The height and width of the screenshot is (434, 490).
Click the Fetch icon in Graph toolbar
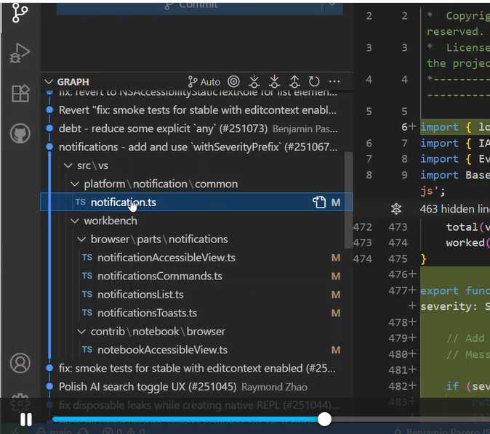coord(254,82)
